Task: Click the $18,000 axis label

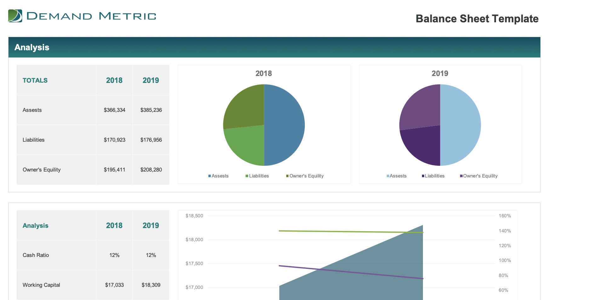Action: [194, 240]
